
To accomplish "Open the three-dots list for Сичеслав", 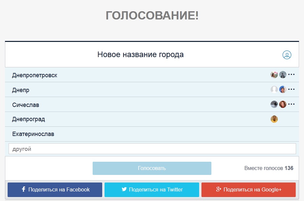I will coord(291,104).
